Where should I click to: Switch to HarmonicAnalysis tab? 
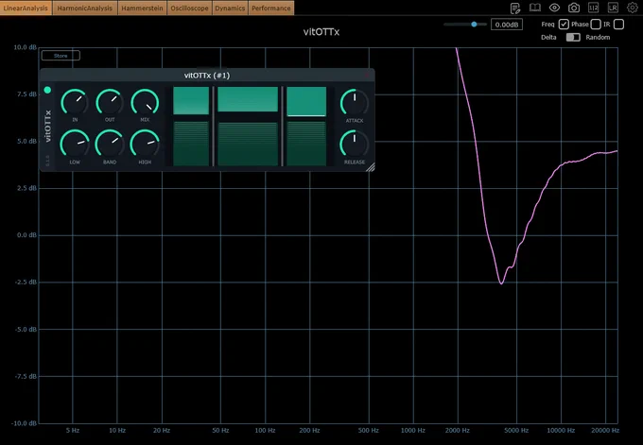tap(85, 8)
